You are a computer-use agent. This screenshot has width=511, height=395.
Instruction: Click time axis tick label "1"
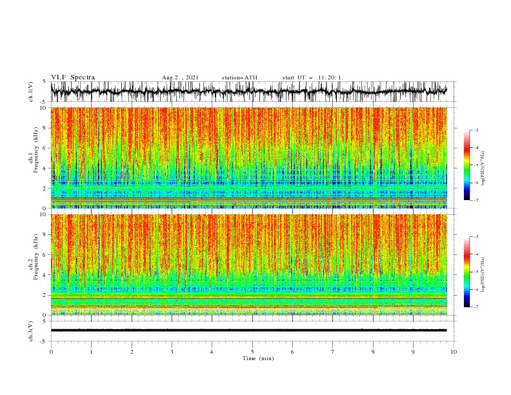pos(91,352)
